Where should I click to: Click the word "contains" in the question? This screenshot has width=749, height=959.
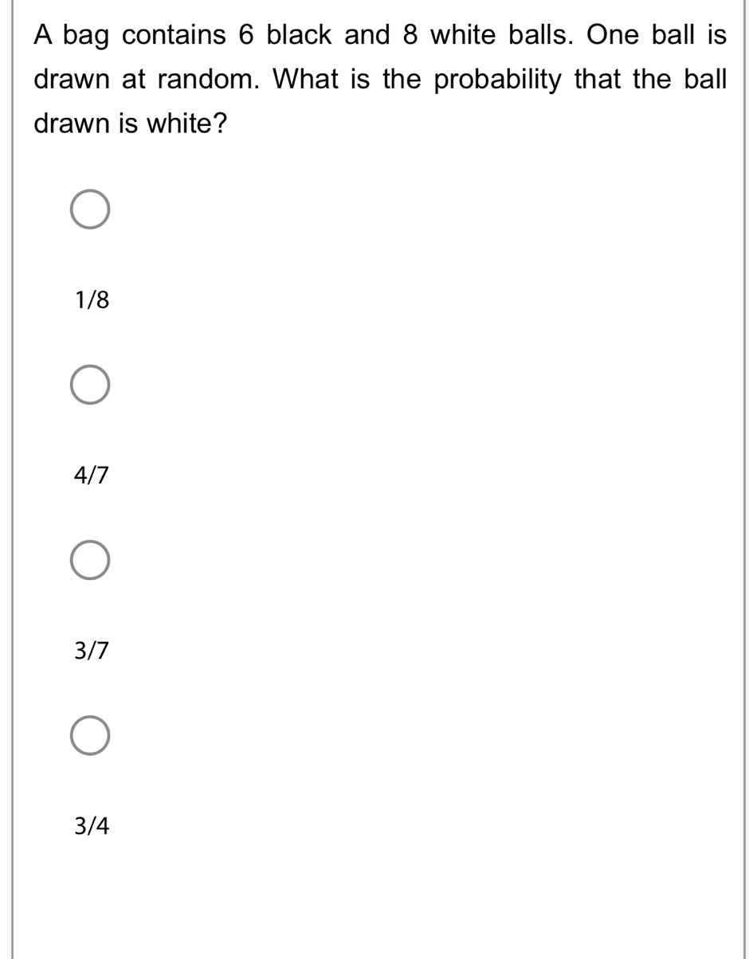coord(175,36)
